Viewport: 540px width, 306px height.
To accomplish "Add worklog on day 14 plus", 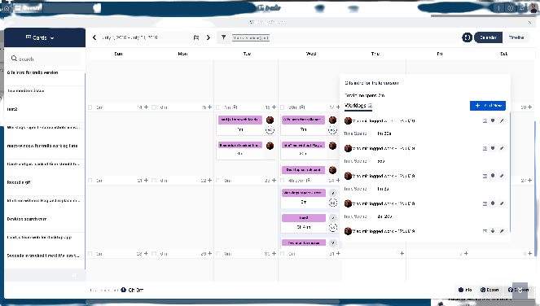I will (x=146, y=107).
